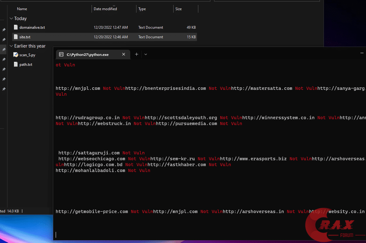Collapse the Today file group
The image size is (366, 243).
tap(11, 19)
